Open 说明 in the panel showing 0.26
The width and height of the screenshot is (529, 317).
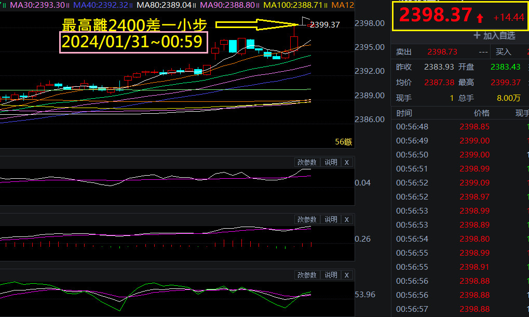click(331, 219)
